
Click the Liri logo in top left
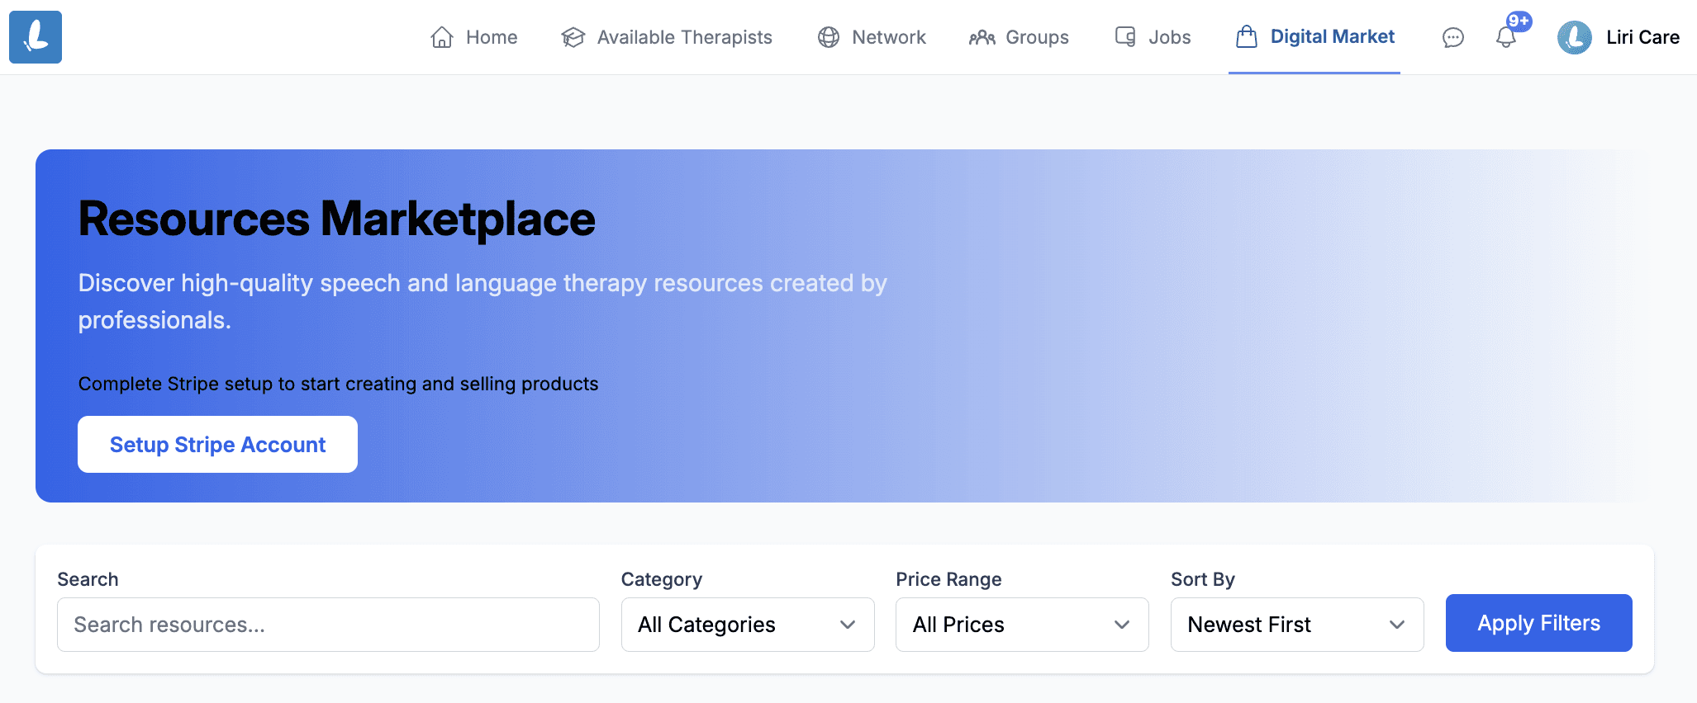pyautogui.click(x=36, y=37)
